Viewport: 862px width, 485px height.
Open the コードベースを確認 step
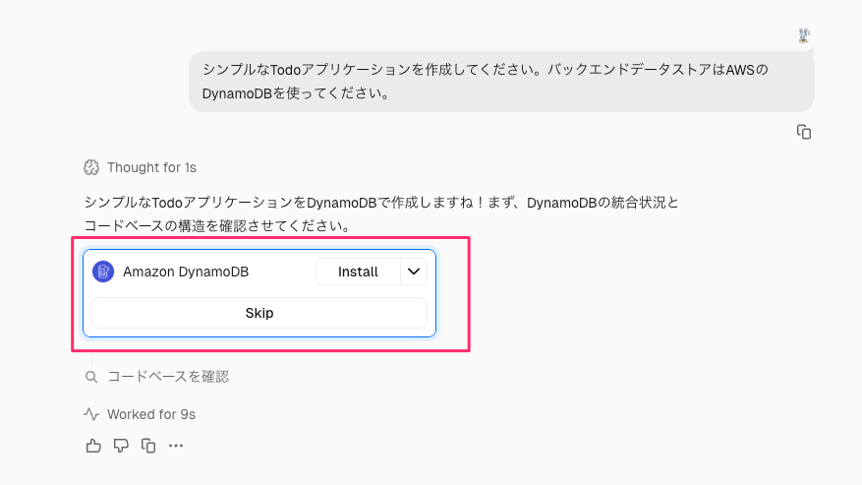pyautogui.click(x=168, y=377)
